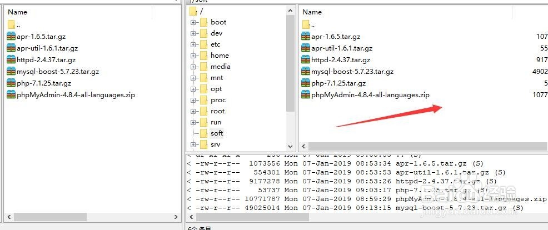
Task: Expand the home folder node
Action: point(193,56)
